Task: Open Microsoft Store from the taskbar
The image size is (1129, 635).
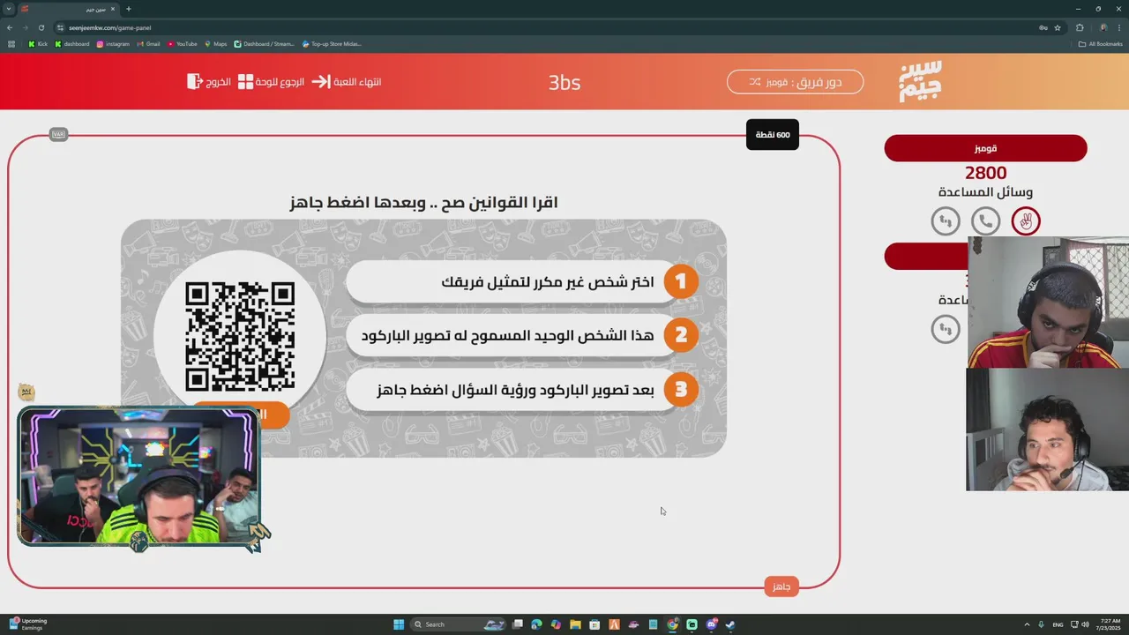Action: click(594, 624)
